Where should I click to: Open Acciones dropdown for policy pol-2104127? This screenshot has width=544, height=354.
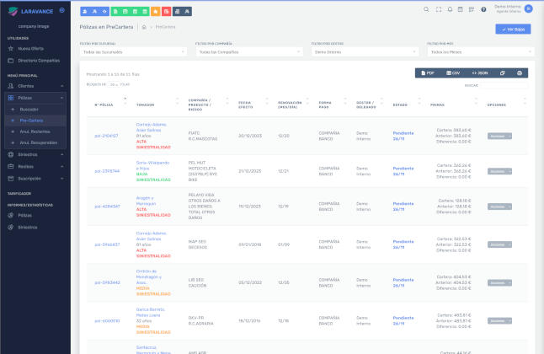[499, 135]
